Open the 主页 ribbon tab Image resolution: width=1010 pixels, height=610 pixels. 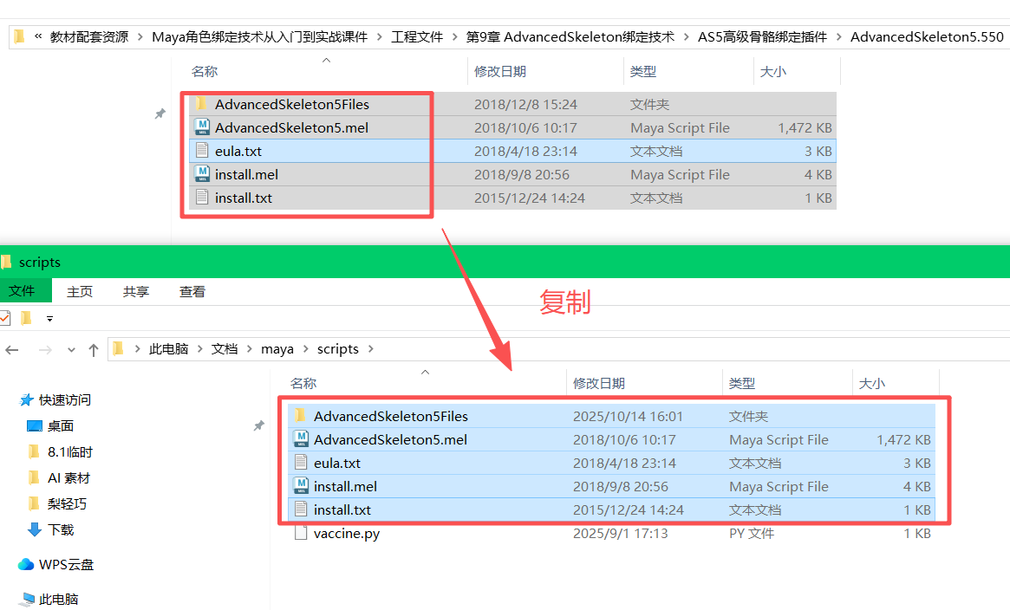[80, 291]
